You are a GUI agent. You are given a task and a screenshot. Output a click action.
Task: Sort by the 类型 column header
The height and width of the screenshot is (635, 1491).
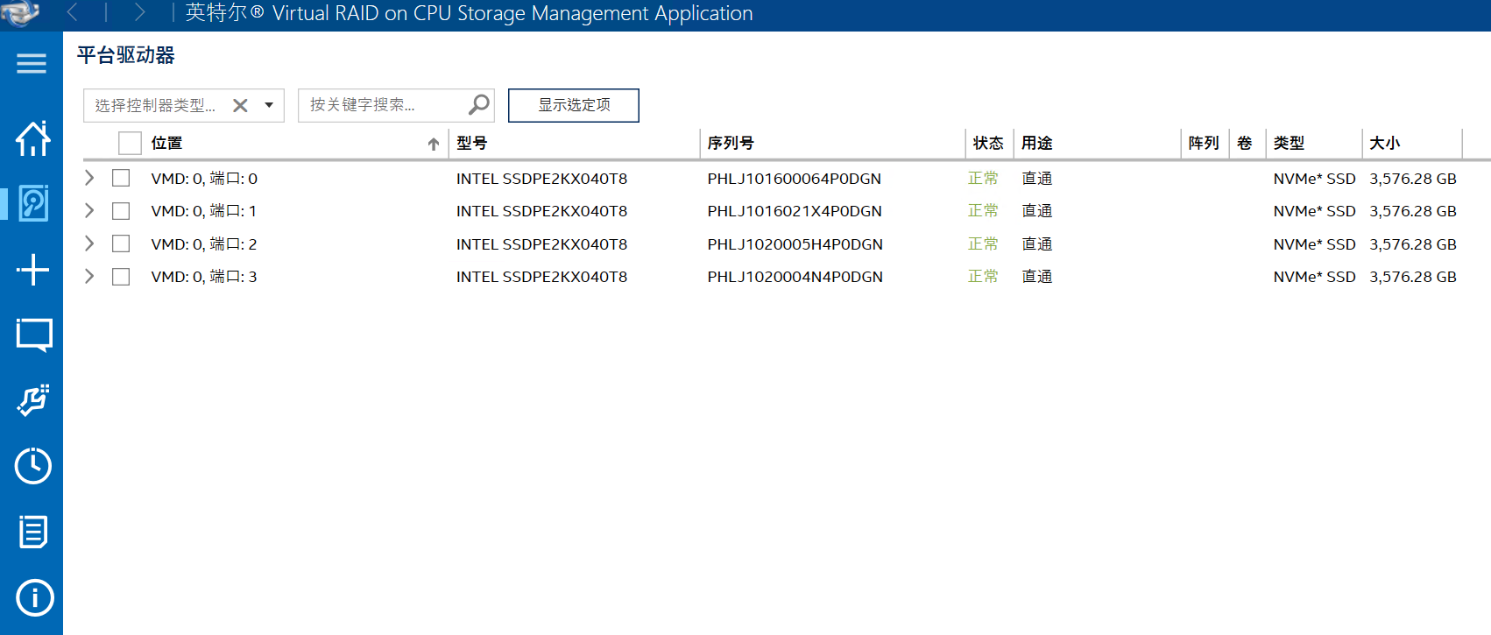point(1289,143)
